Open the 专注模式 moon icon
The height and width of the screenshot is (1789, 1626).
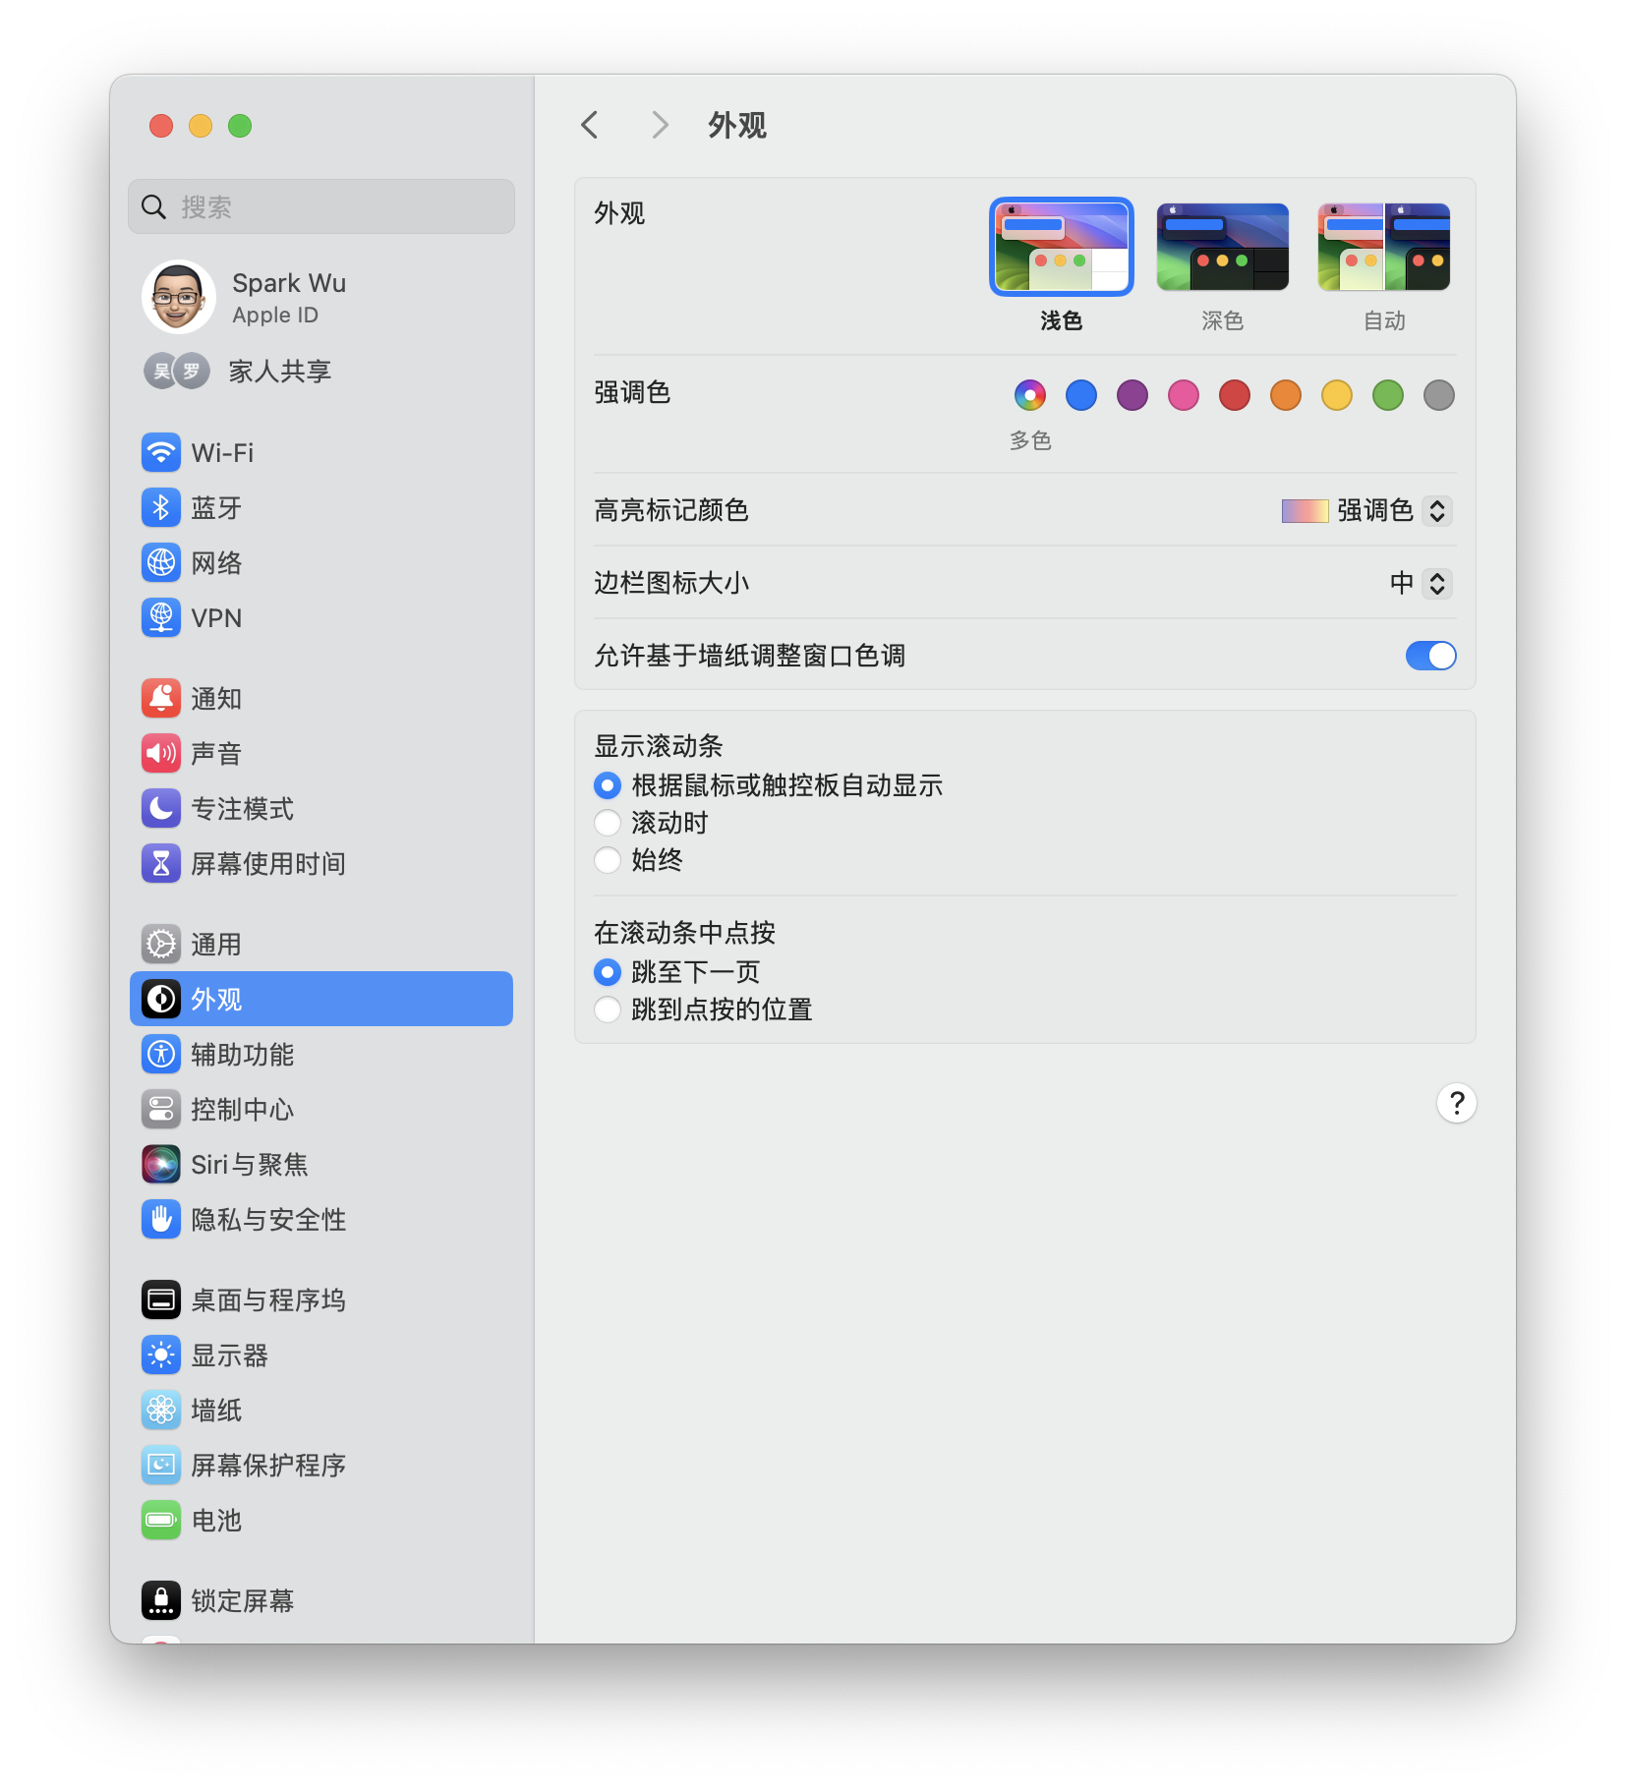pos(161,808)
